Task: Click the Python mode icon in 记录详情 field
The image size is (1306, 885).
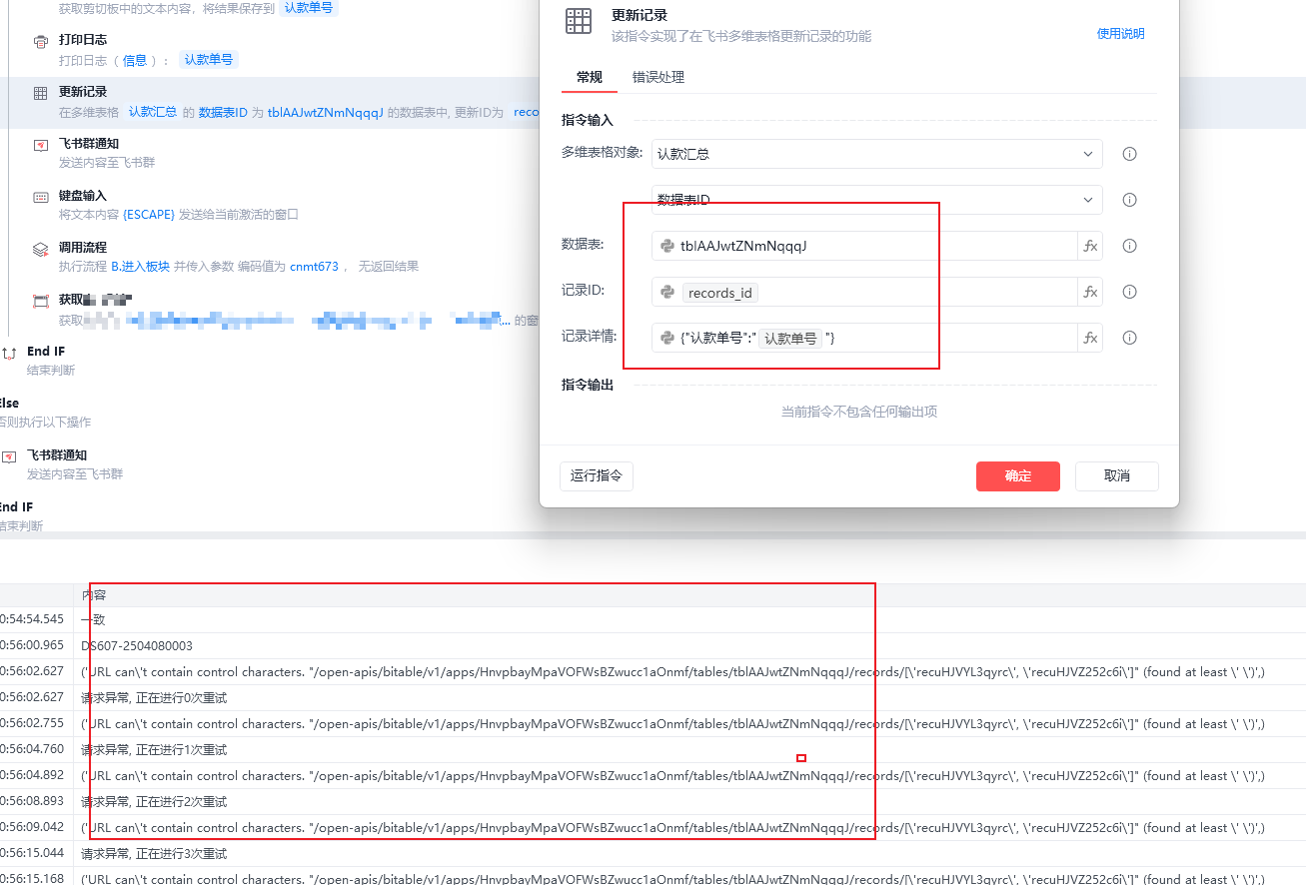Action: (667, 338)
